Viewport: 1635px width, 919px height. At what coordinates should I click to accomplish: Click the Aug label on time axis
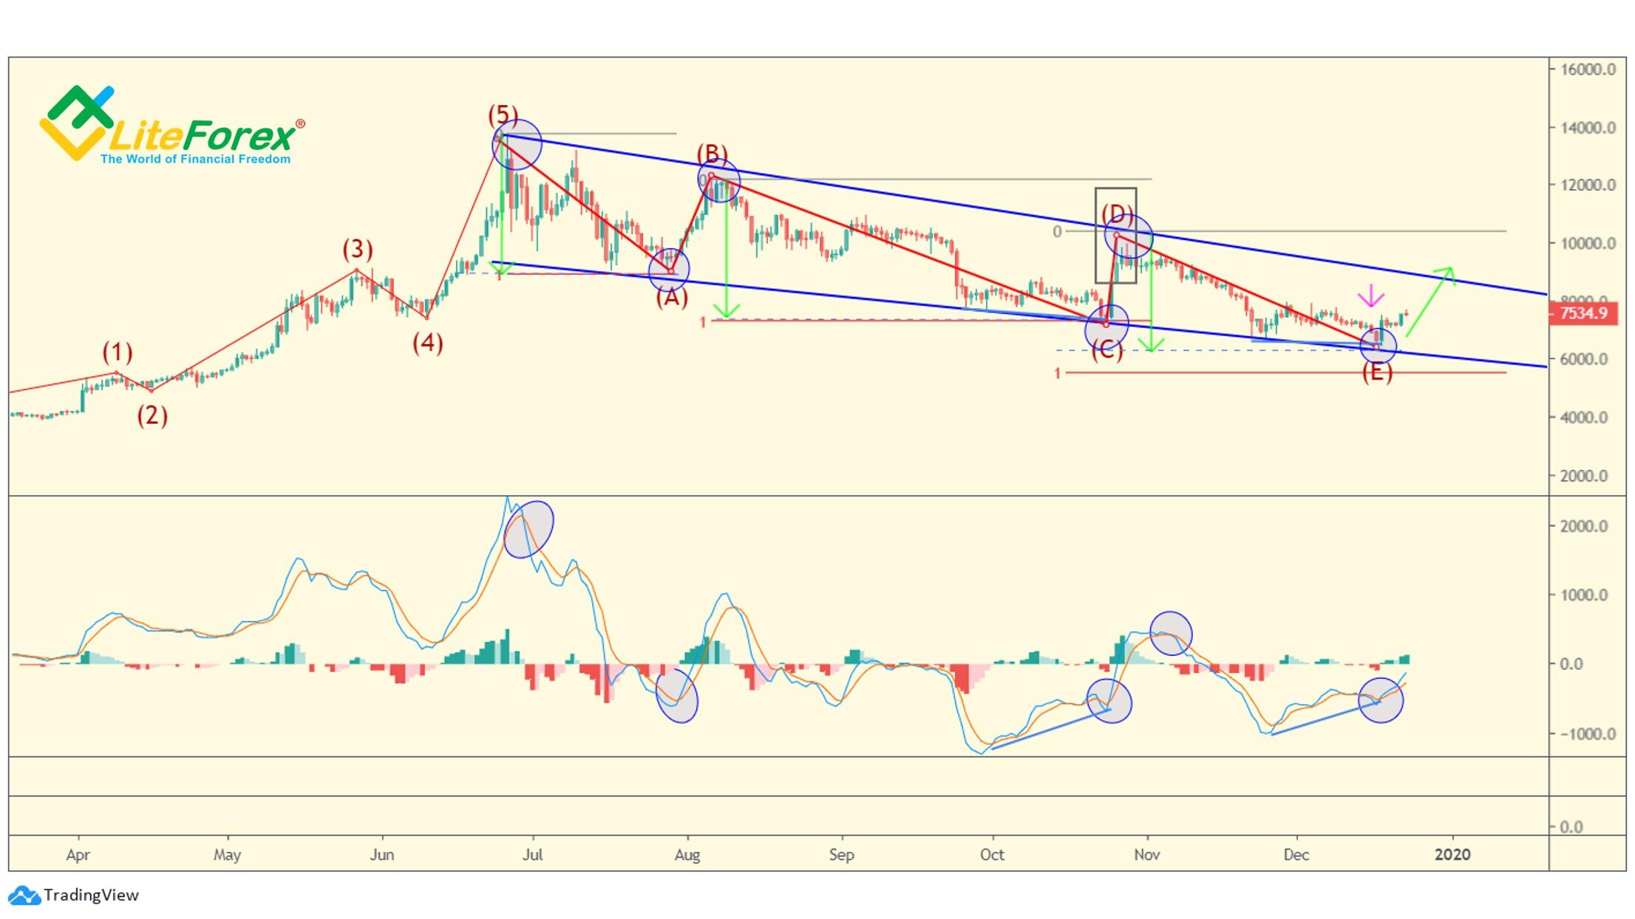(687, 855)
